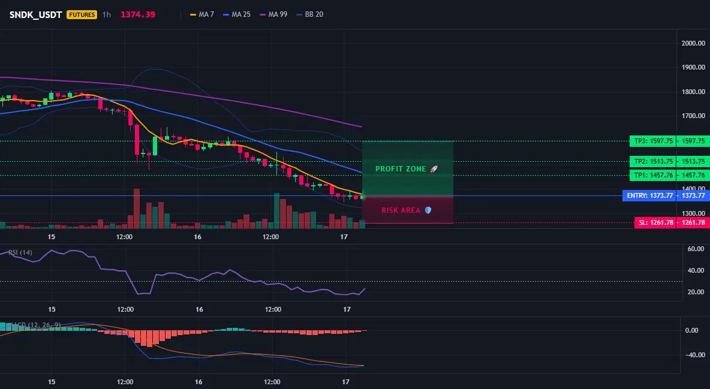
Task: Click the RISK AREA text
Action: pos(401,210)
